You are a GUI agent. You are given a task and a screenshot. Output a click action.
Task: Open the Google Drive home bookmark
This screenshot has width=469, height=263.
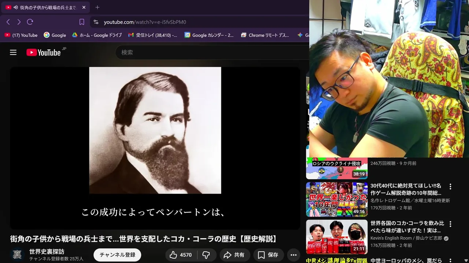[97, 35]
